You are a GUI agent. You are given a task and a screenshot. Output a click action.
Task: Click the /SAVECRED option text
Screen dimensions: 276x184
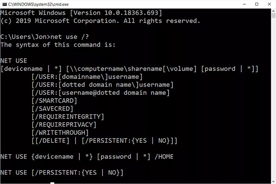click(53, 108)
